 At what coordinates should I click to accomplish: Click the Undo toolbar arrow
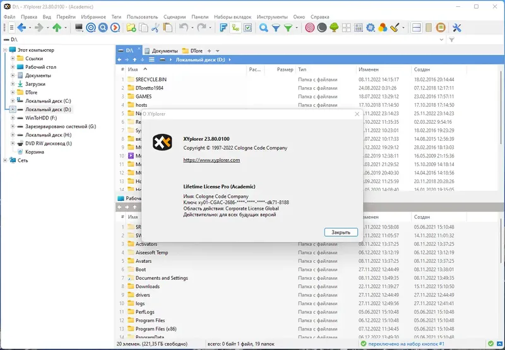point(184,28)
